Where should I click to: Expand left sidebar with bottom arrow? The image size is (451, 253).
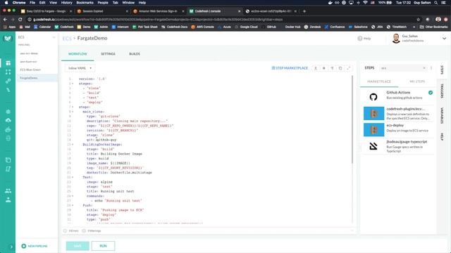point(11,247)
